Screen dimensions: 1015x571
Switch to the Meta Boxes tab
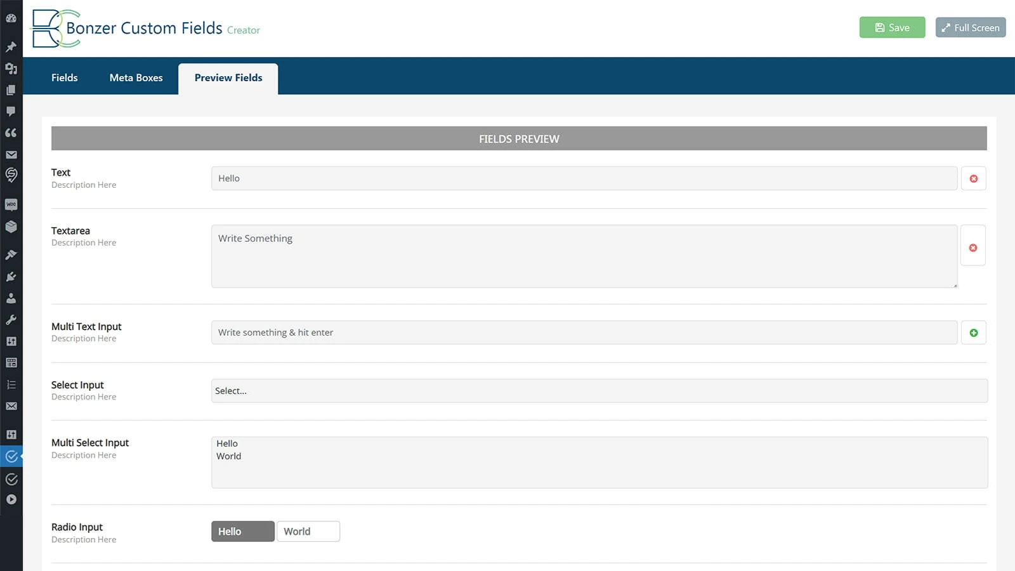[136, 77]
